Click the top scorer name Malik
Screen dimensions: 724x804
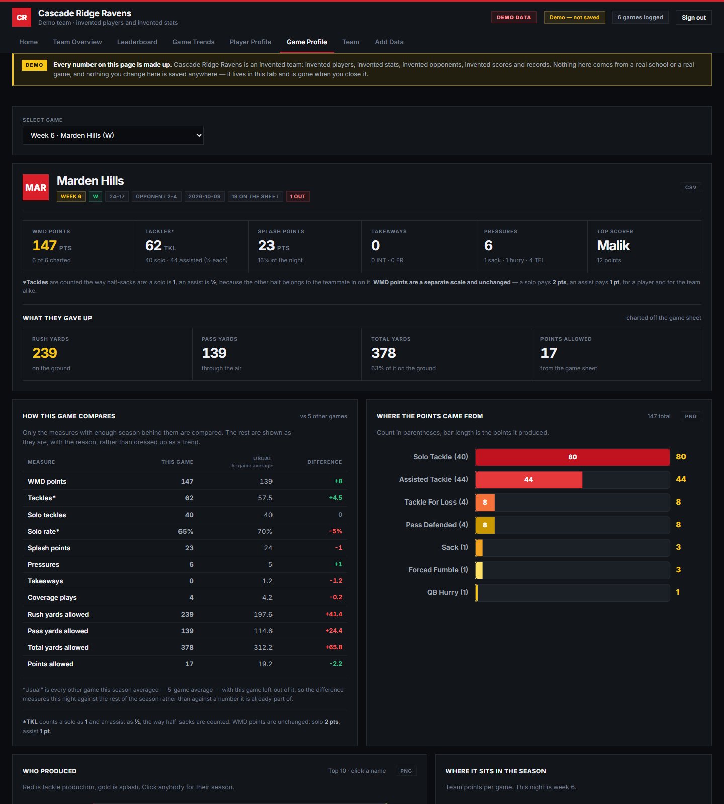coord(613,246)
